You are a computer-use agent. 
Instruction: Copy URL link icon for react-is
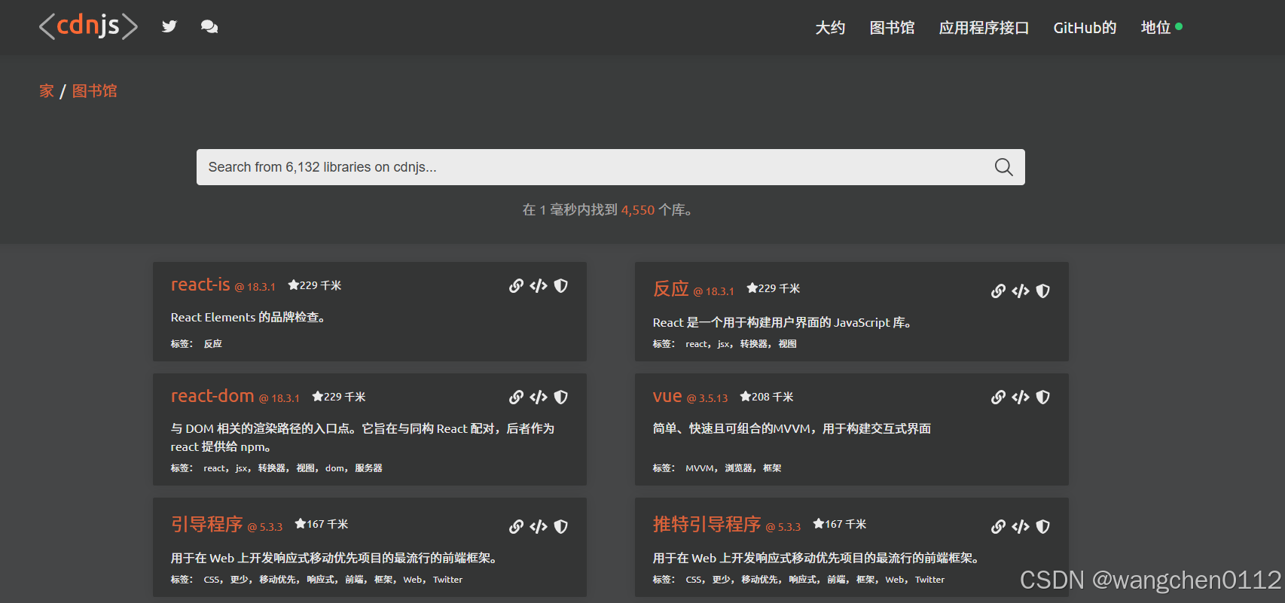516,285
